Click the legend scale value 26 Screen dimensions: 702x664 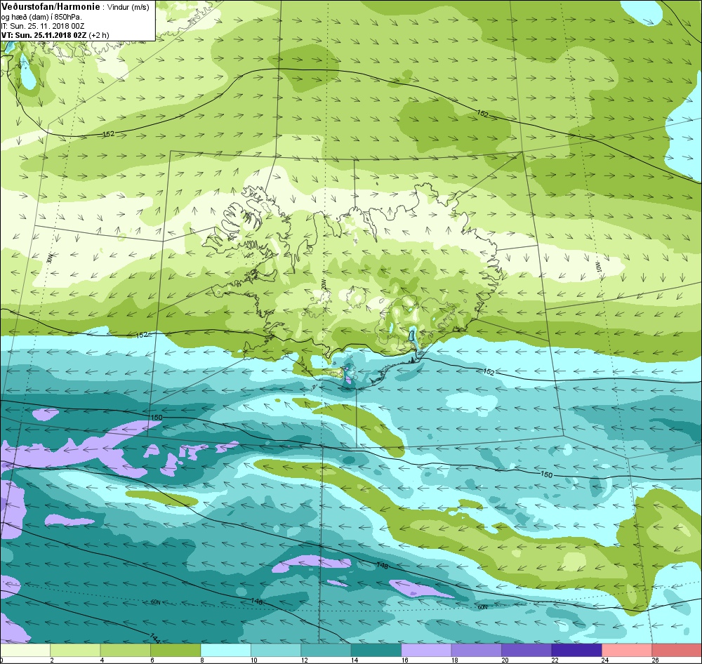(x=655, y=660)
